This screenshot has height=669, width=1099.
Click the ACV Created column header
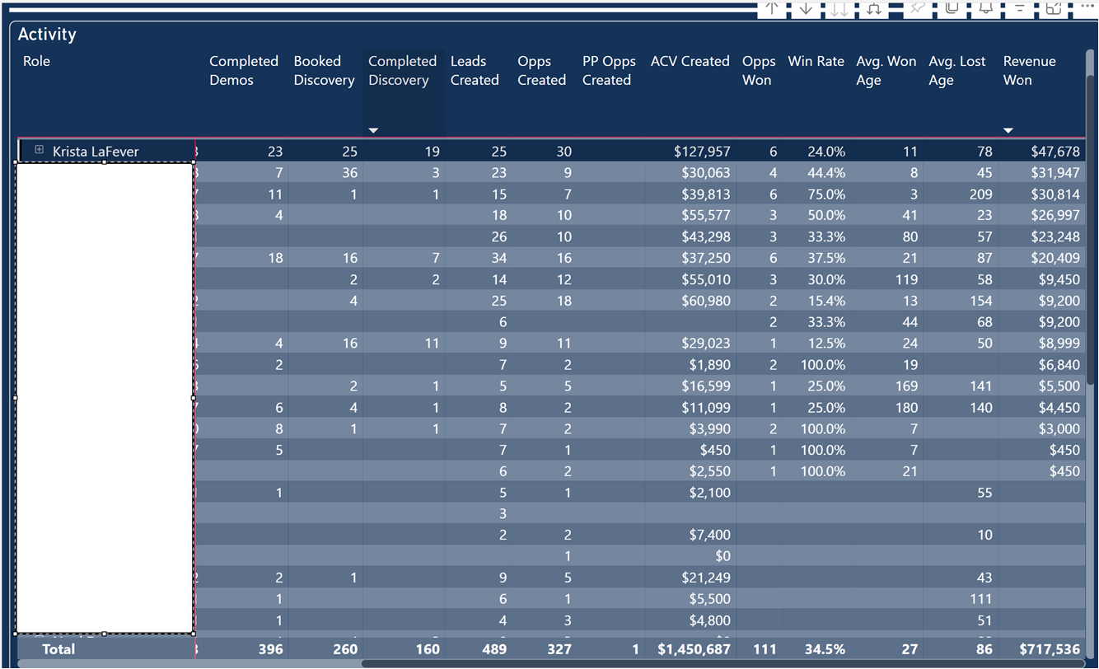coord(690,61)
